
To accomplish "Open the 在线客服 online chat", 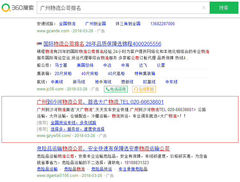I will 144,89.
